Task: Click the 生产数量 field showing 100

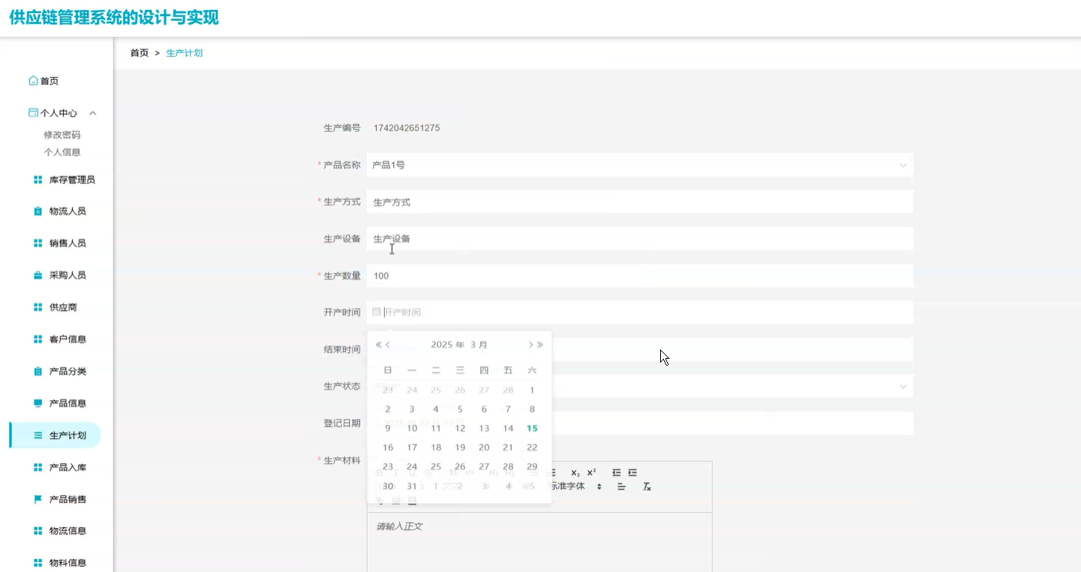Action: click(x=640, y=276)
